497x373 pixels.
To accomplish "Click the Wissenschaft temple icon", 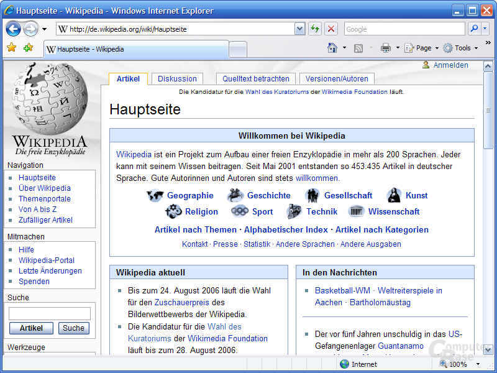I will tap(356, 211).
